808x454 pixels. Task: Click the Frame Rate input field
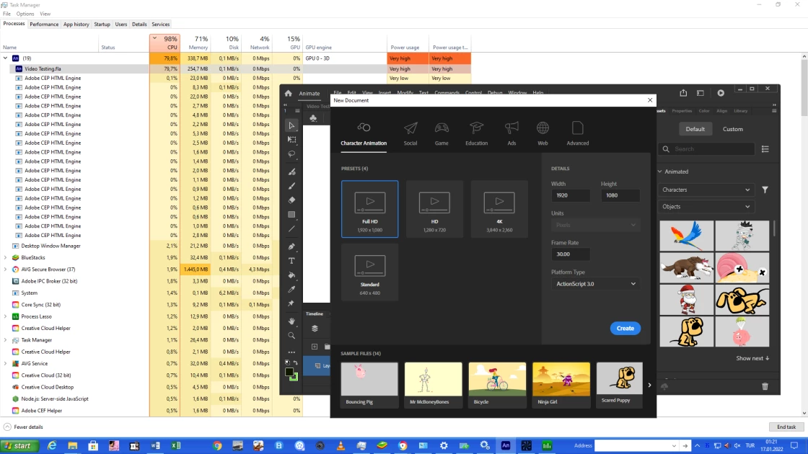(571, 254)
